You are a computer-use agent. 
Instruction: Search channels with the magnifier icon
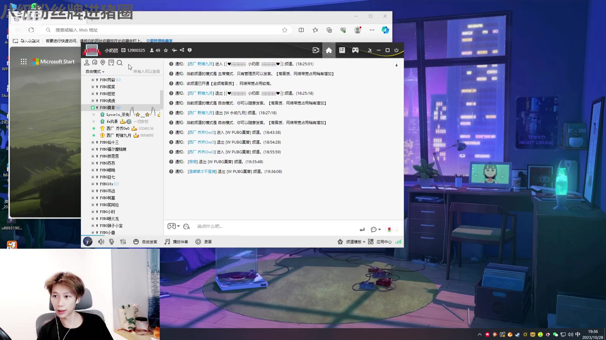(x=120, y=63)
